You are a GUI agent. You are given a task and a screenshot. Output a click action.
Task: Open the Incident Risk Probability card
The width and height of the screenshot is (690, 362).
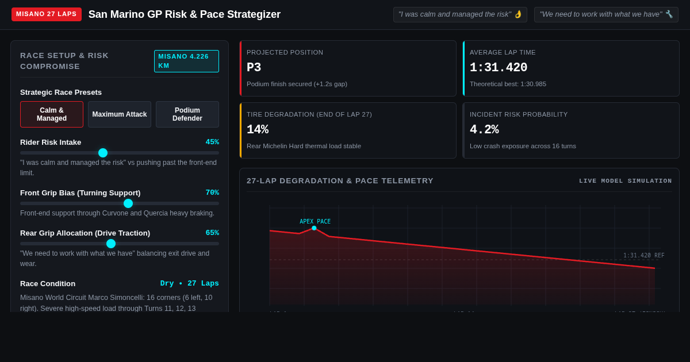[x=571, y=130]
